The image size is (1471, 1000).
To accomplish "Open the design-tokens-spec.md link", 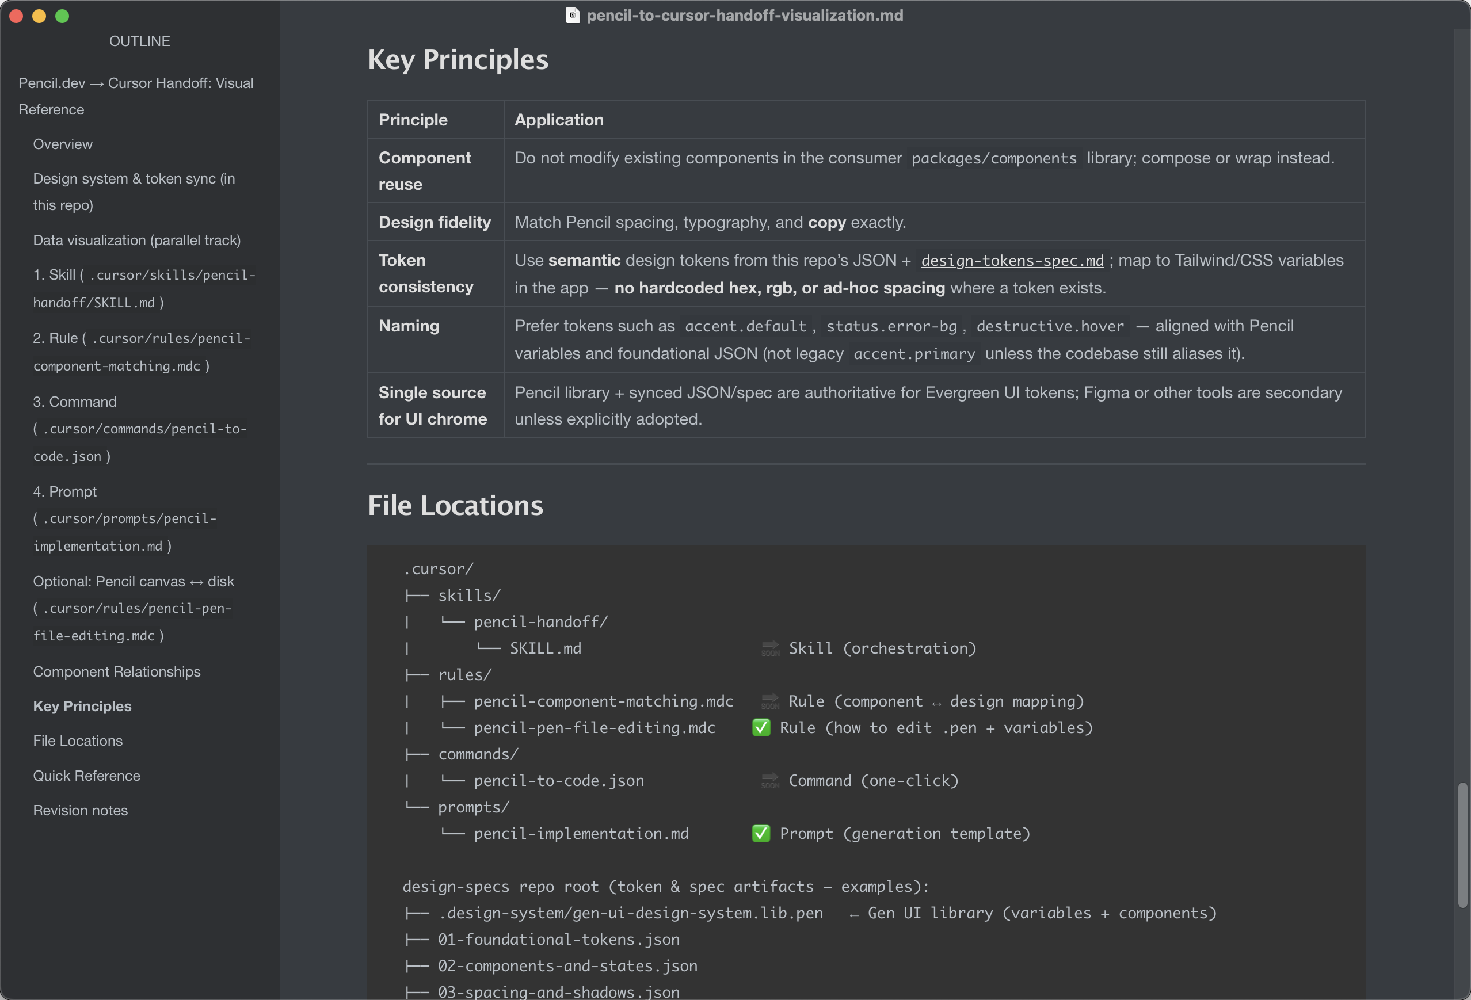I will point(1012,260).
